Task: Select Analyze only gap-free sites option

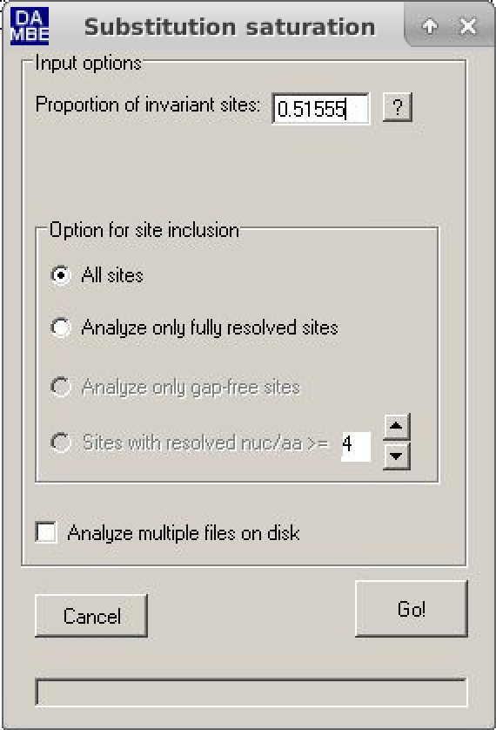Action: pos(61,387)
